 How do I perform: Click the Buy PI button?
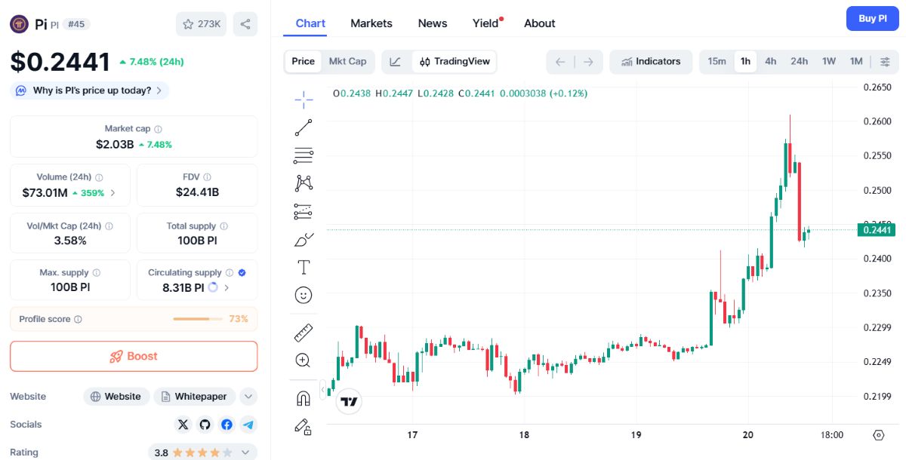click(873, 18)
